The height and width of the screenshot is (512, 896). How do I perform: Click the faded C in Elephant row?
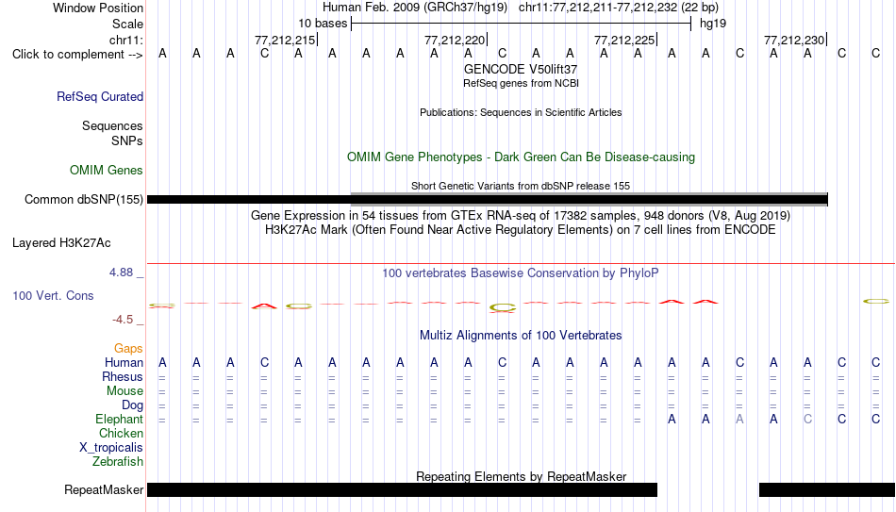807,419
